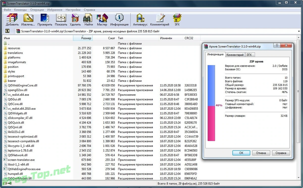The height and width of the screenshot is (188, 303).
Task: Select the styles folder row
Action: click(x=101, y=71)
